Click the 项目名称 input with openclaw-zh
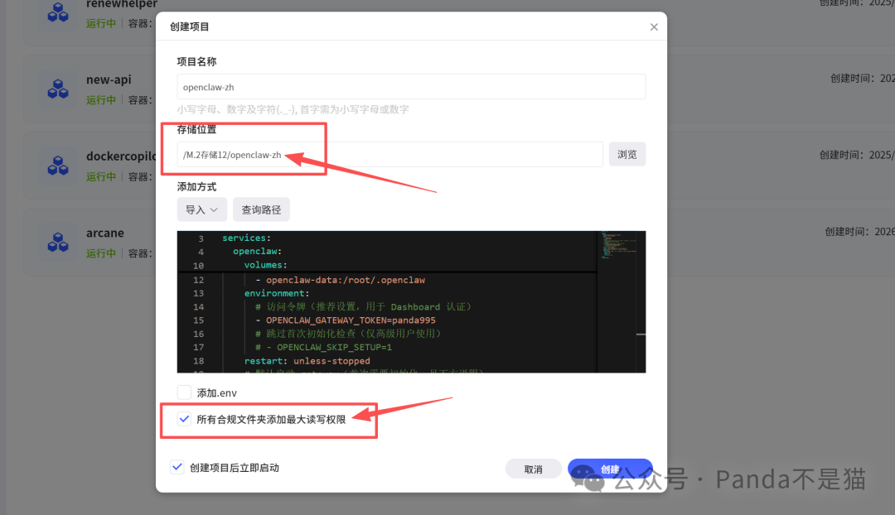 [411, 87]
